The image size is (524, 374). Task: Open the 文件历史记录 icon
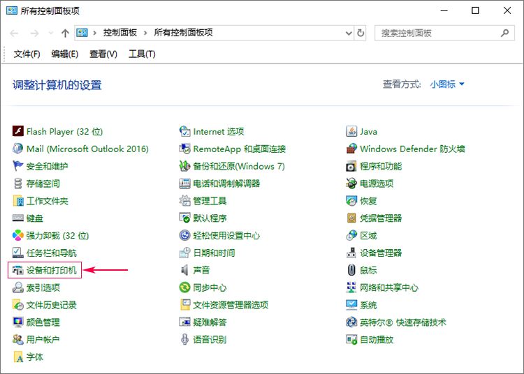(17, 305)
